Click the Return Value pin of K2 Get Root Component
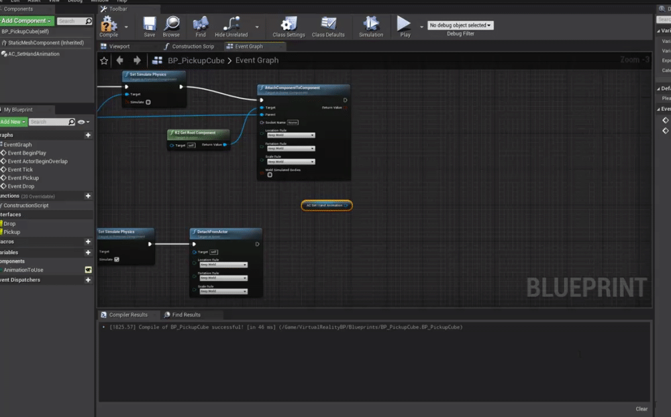 225,145
